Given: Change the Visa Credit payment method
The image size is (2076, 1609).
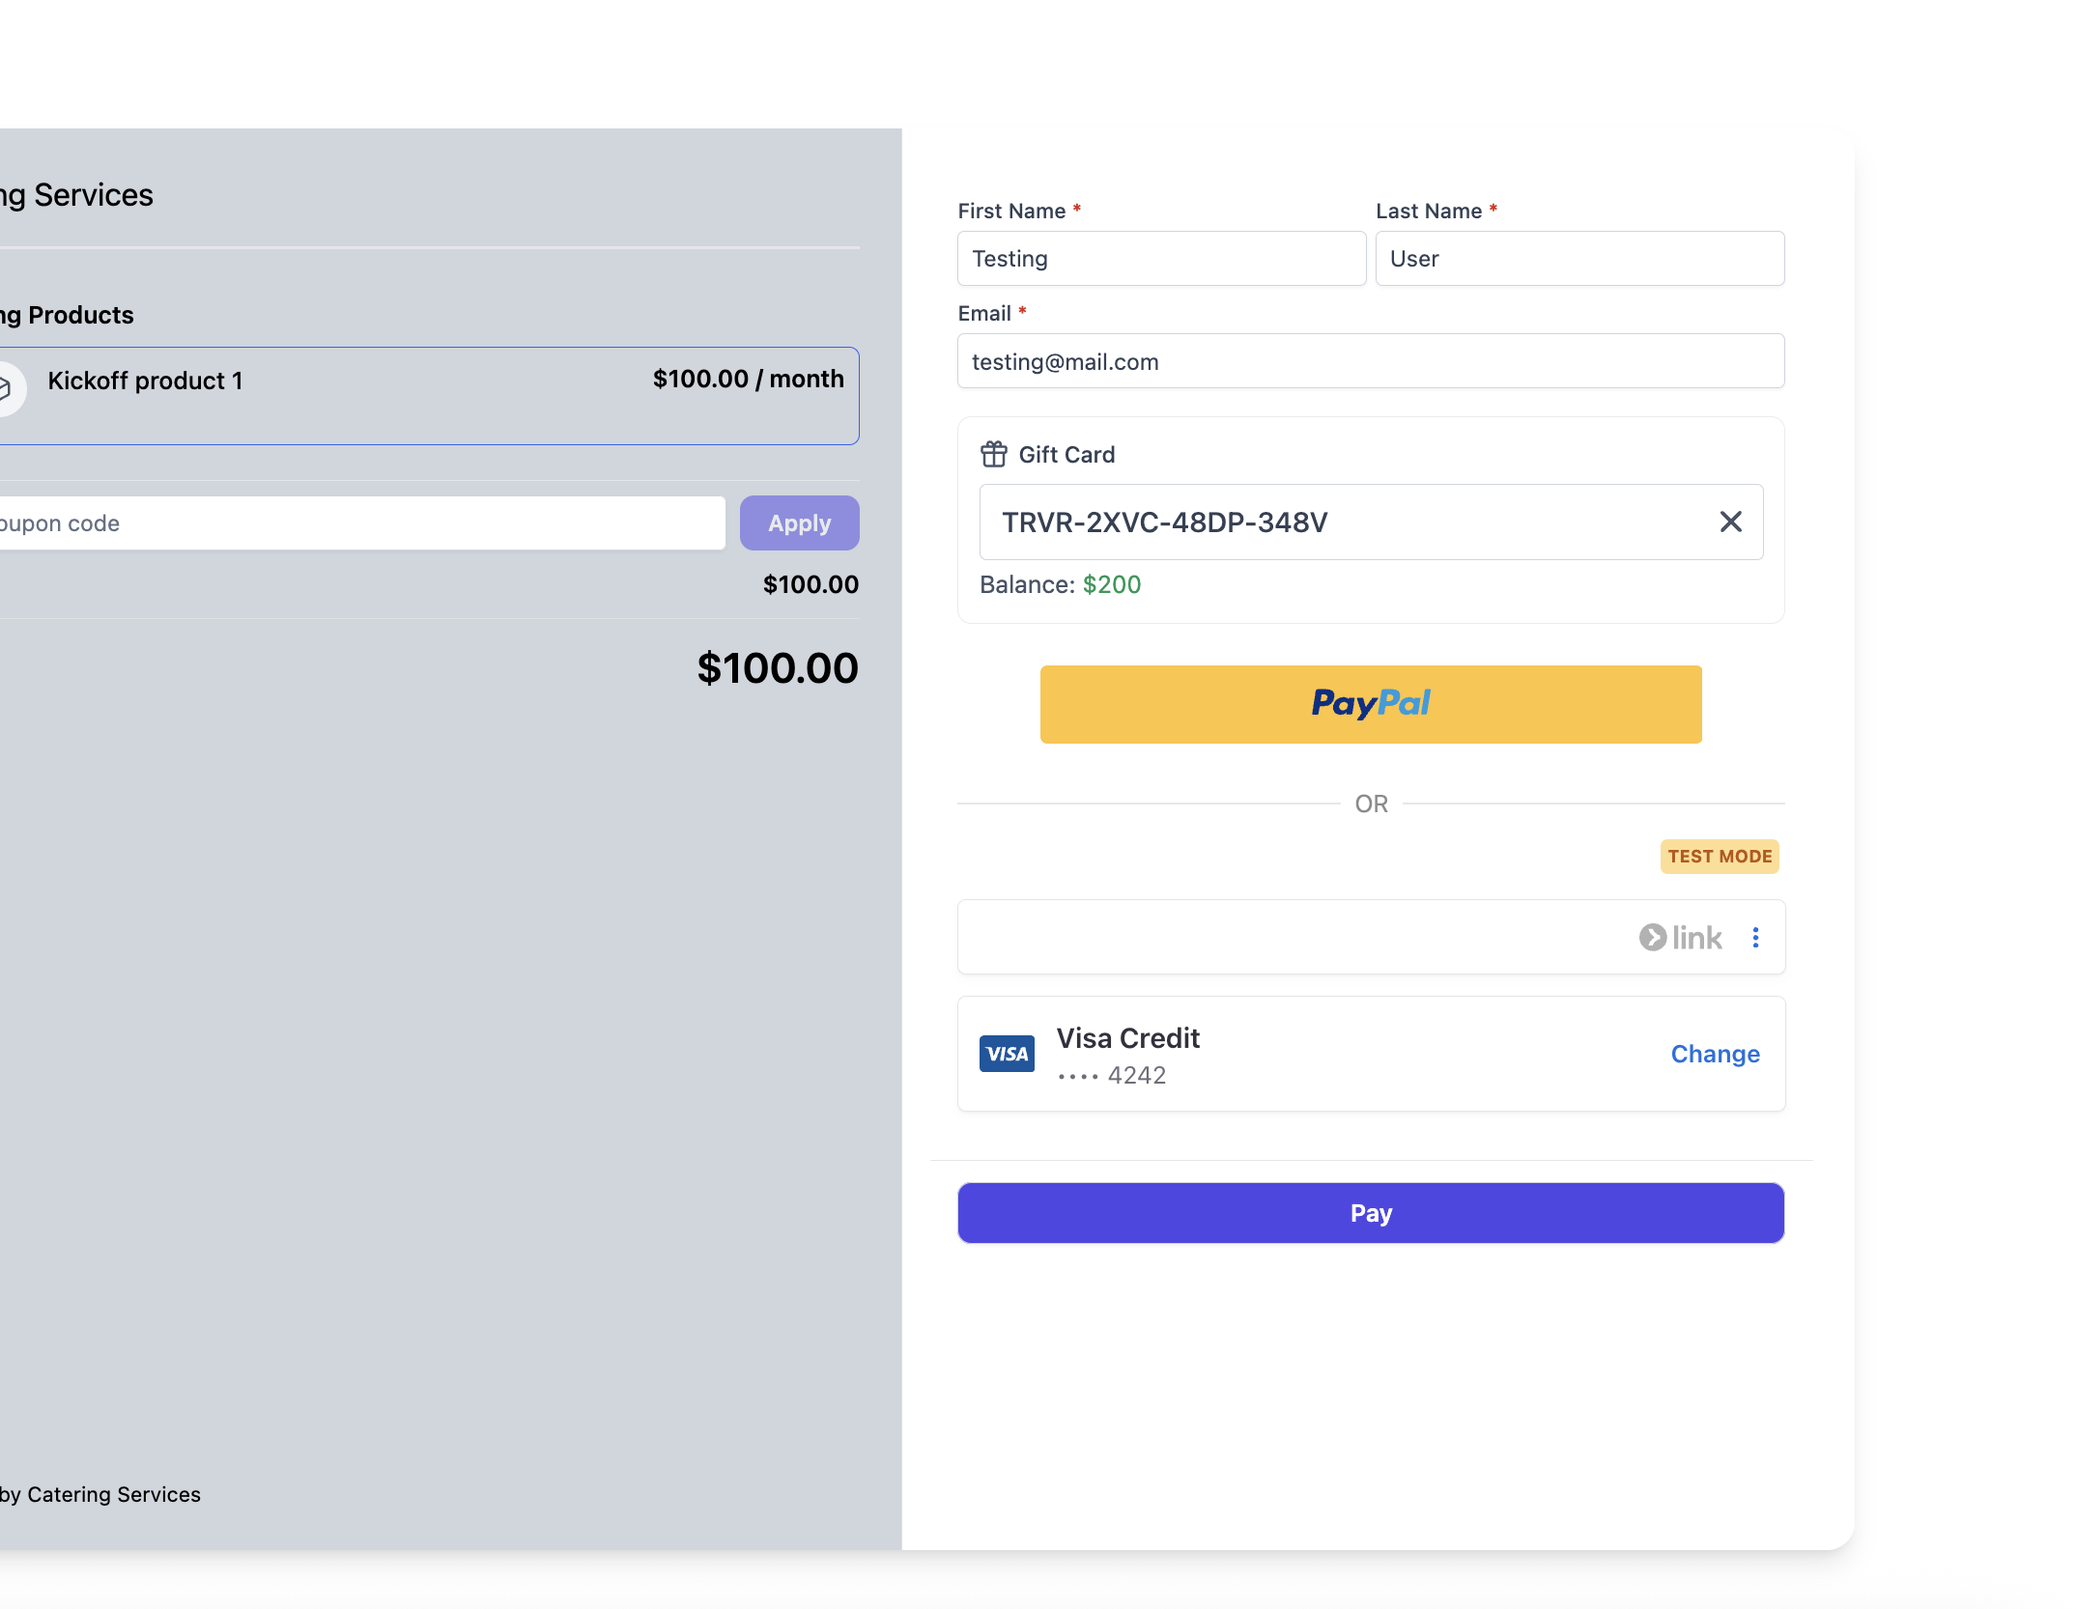Looking at the screenshot, I should click(x=1715, y=1054).
